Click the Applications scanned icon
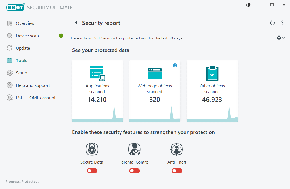This screenshot has height=189, width=290. pos(97,74)
